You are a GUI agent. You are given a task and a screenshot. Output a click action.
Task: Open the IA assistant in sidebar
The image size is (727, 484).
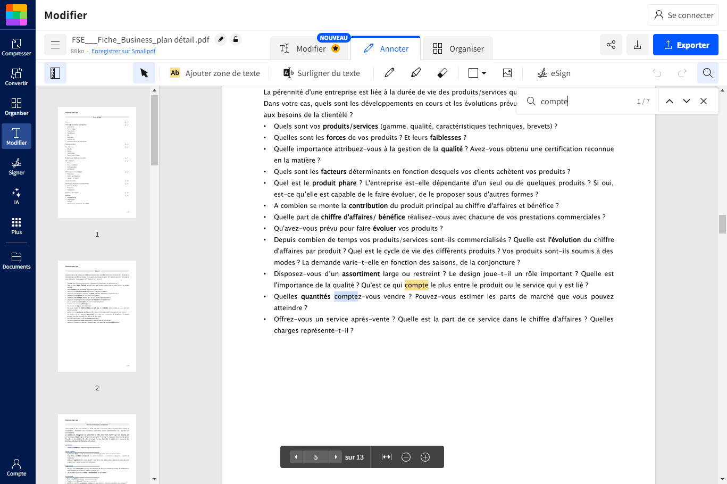point(16,196)
